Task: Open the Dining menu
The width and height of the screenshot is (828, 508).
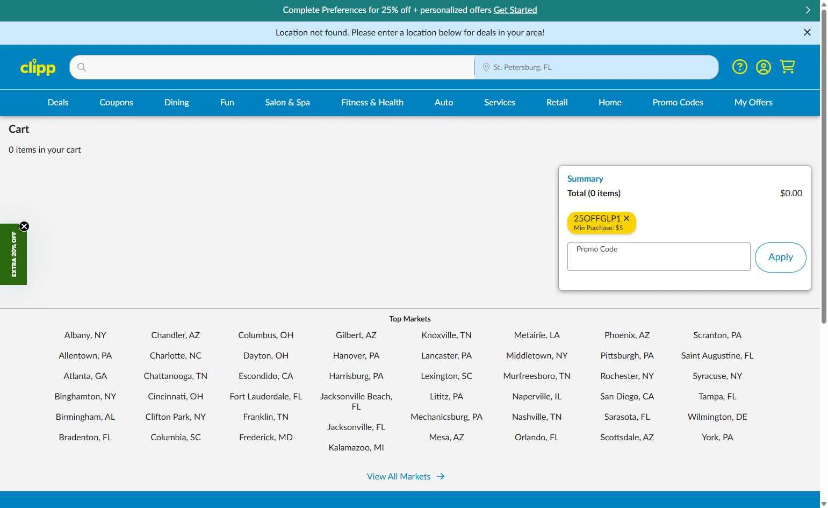Action: click(177, 102)
